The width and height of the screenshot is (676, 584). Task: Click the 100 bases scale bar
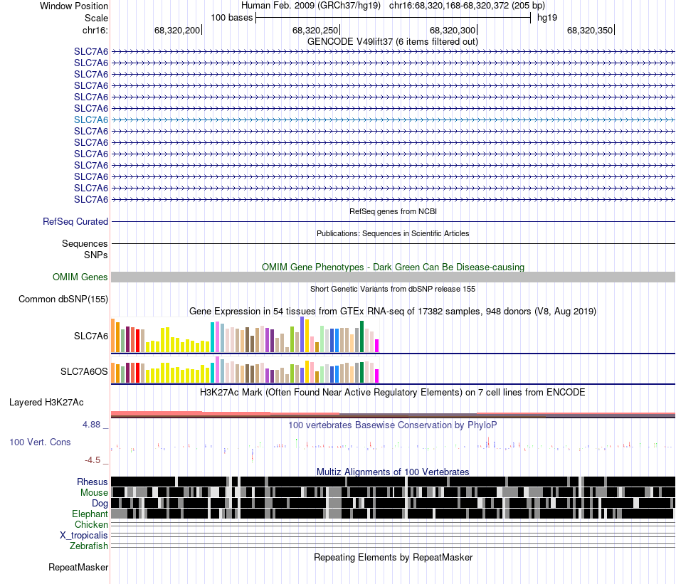[393, 18]
